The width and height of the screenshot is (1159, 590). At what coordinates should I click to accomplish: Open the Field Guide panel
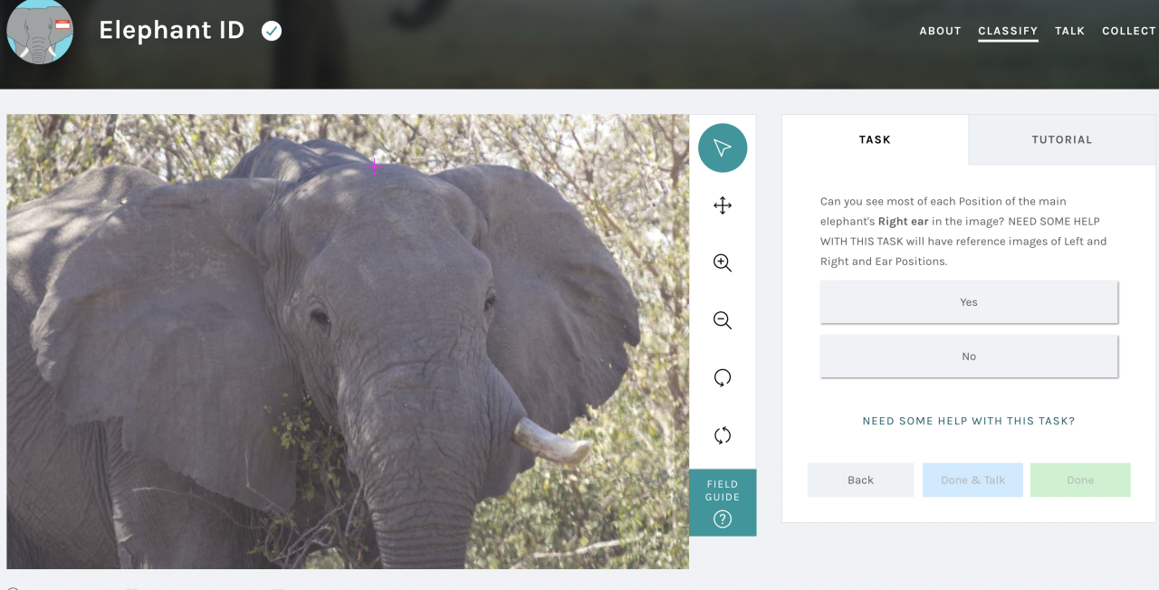pyautogui.click(x=722, y=502)
